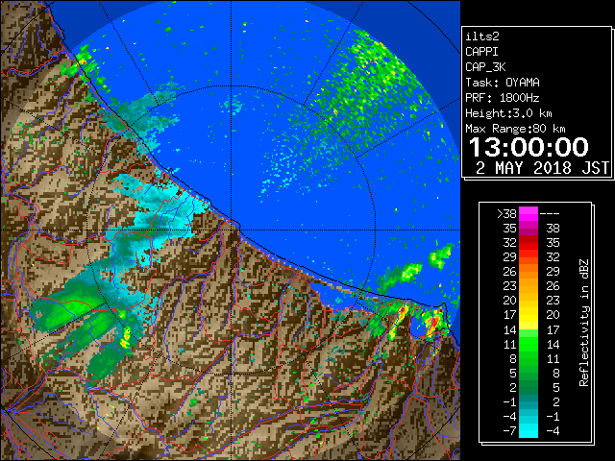Click the '2 MAY 2018 JST' date
The width and height of the screenshot is (615, 461).
542,168
